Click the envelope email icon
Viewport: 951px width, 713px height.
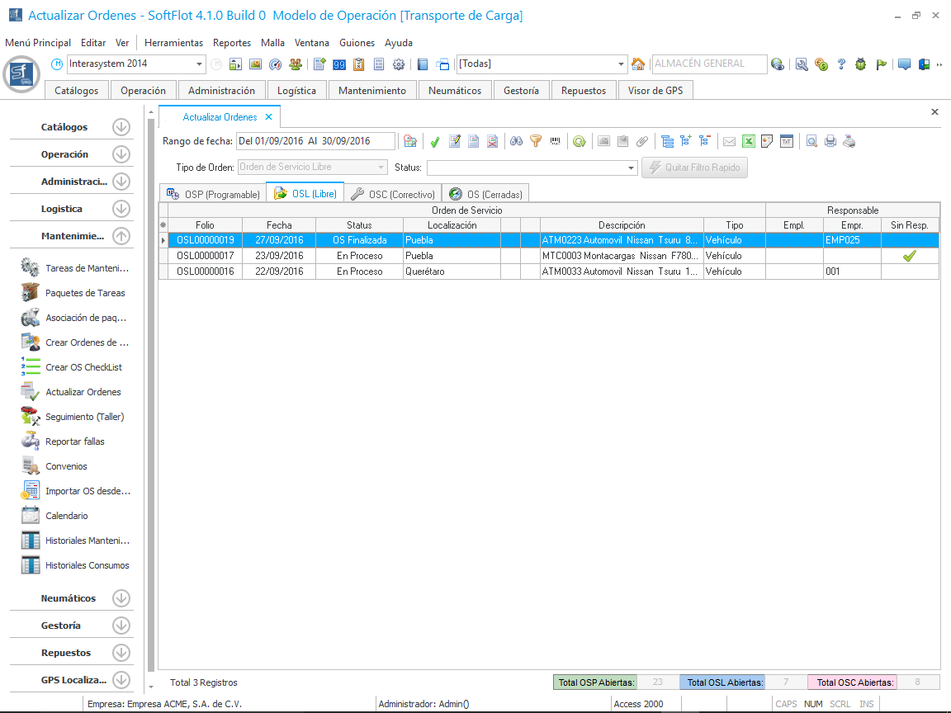[729, 142]
